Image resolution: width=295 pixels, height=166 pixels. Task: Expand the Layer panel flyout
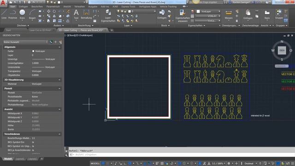point(128,25)
